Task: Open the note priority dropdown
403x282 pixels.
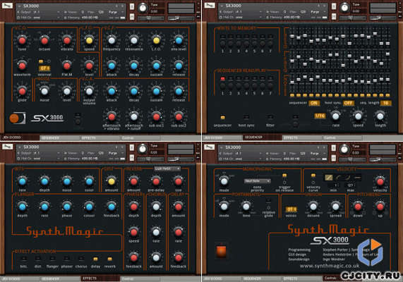Action: (x=257, y=180)
